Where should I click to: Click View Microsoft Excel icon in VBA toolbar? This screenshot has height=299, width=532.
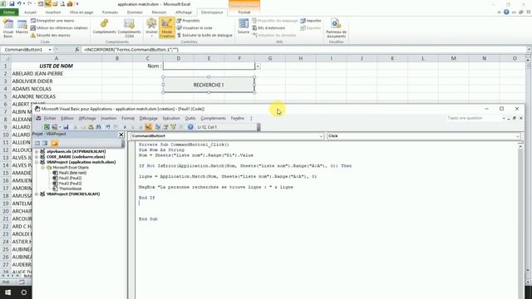click(x=47, y=127)
